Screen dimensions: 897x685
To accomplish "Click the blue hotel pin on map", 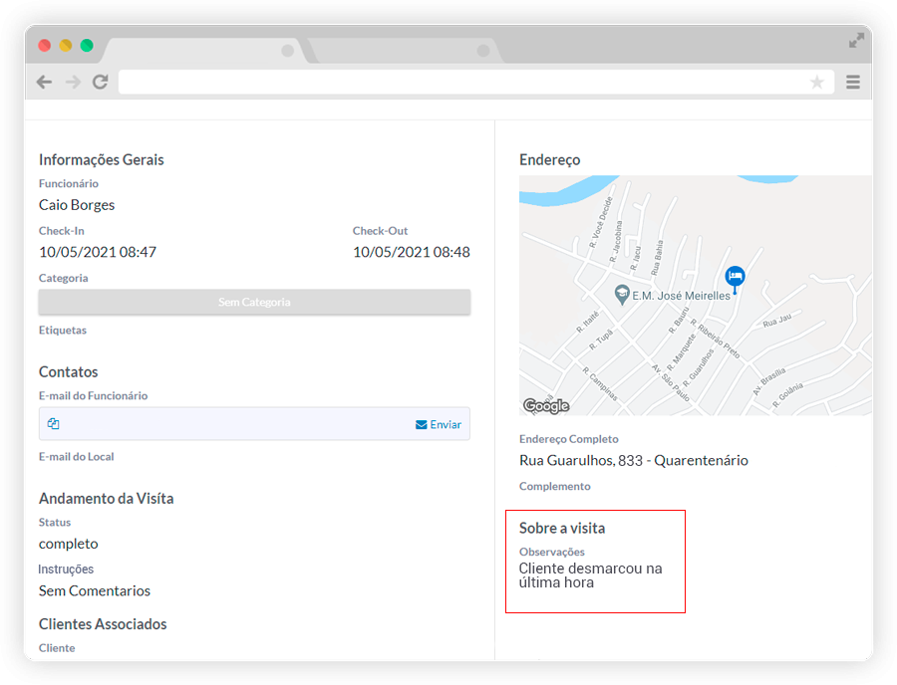I will pos(736,278).
